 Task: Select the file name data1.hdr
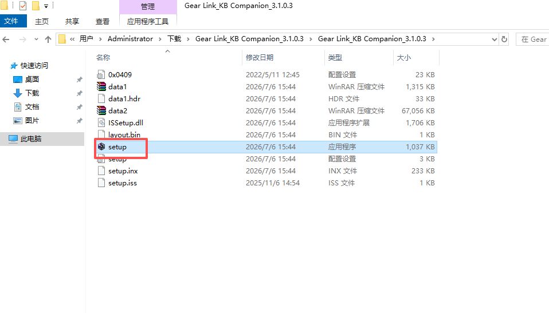pyautogui.click(x=124, y=98)
